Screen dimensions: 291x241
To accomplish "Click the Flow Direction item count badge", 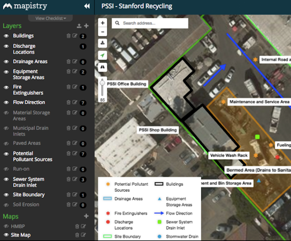I will [x=83, y=103].
